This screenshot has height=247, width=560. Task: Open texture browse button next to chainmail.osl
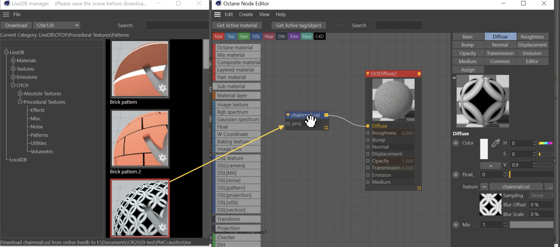tap(550, 187)
